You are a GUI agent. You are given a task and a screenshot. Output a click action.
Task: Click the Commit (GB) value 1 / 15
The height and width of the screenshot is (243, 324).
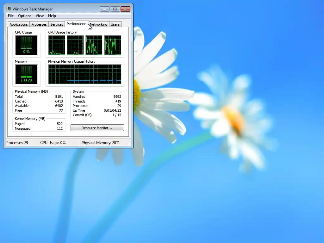117,115
